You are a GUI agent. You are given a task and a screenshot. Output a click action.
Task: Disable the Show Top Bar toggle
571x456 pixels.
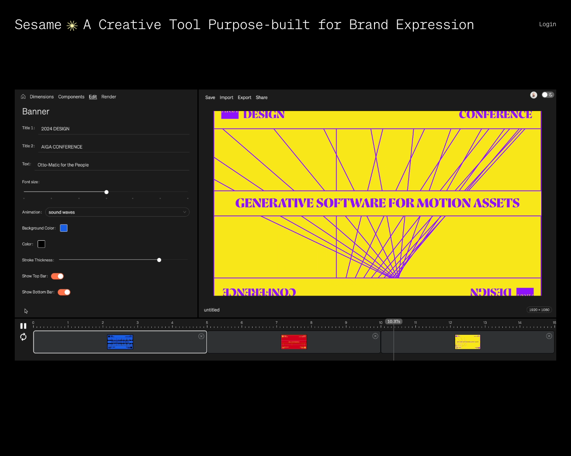57,276
